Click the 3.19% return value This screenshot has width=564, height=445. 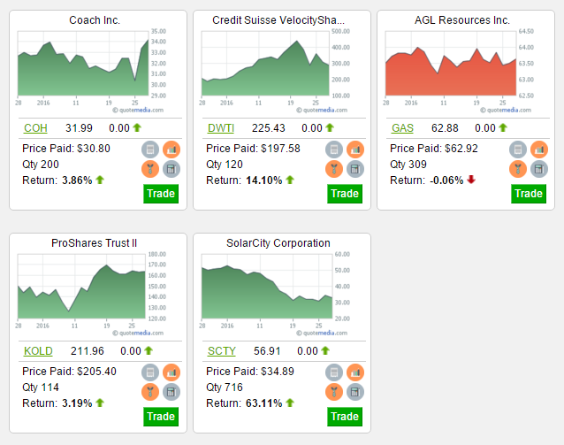(77, 403)
